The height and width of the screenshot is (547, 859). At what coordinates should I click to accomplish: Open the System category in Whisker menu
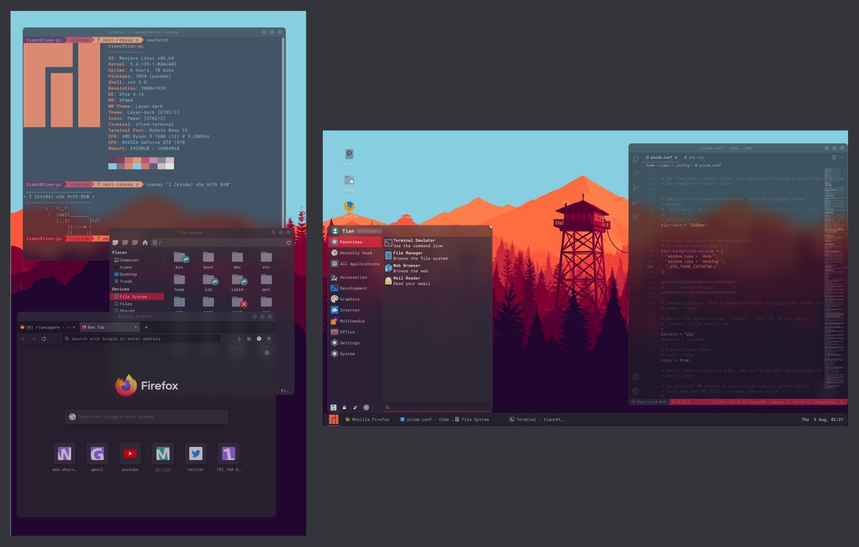coord(355,354)
